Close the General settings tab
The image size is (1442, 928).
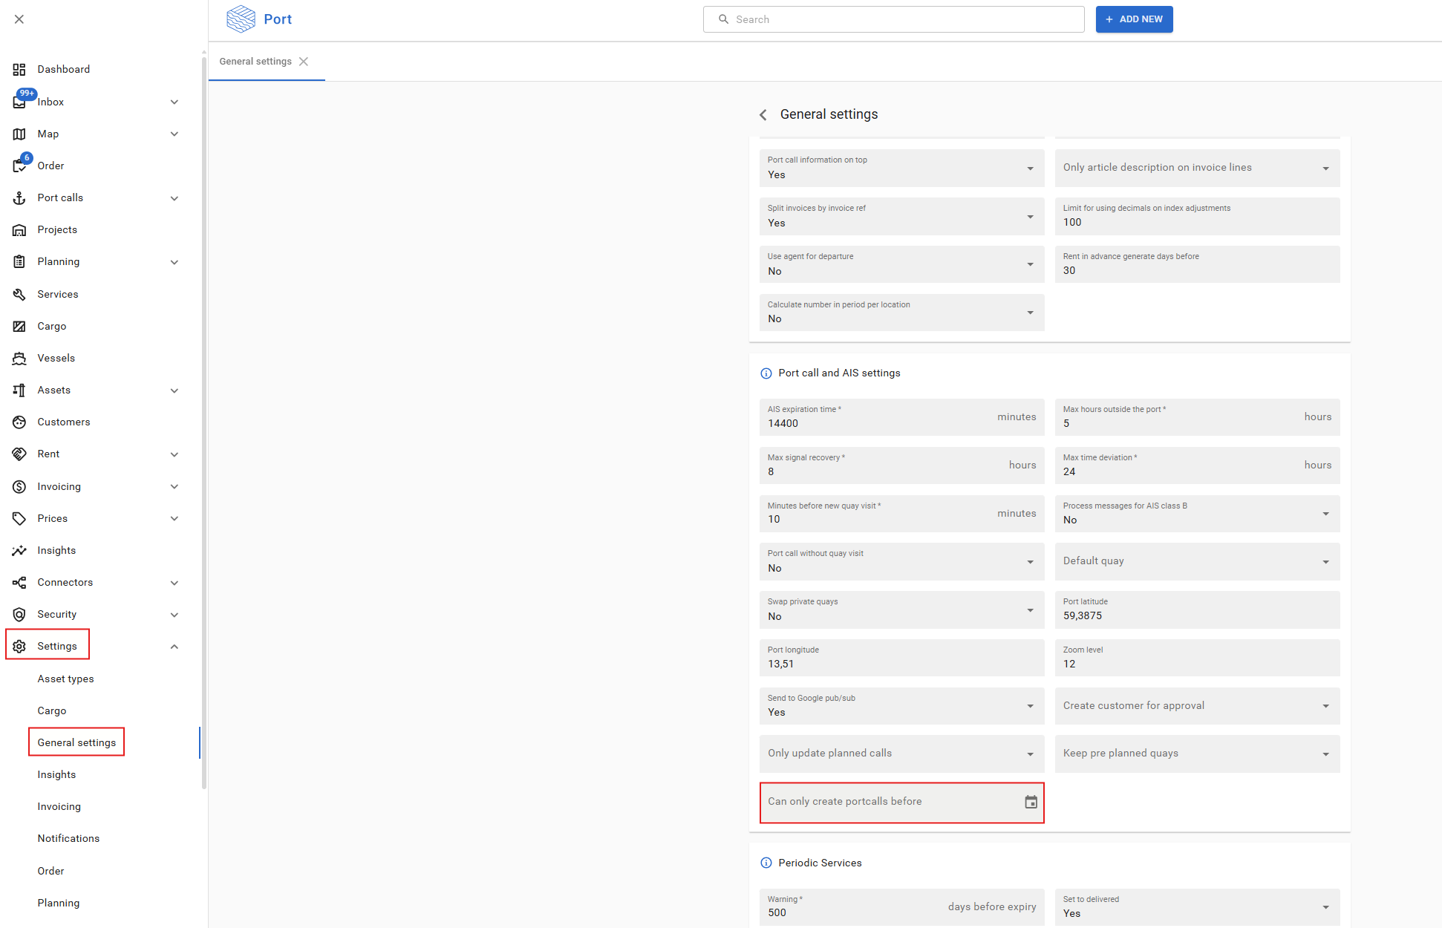click(304, 62)
